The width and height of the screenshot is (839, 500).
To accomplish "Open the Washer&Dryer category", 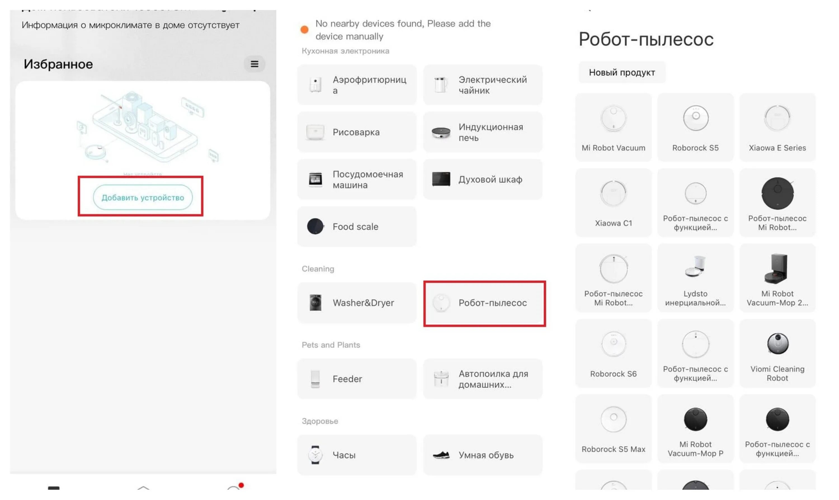I will (357, 302).
